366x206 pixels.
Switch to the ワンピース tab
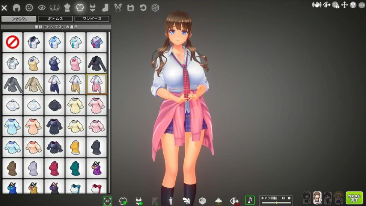(92, 19)
